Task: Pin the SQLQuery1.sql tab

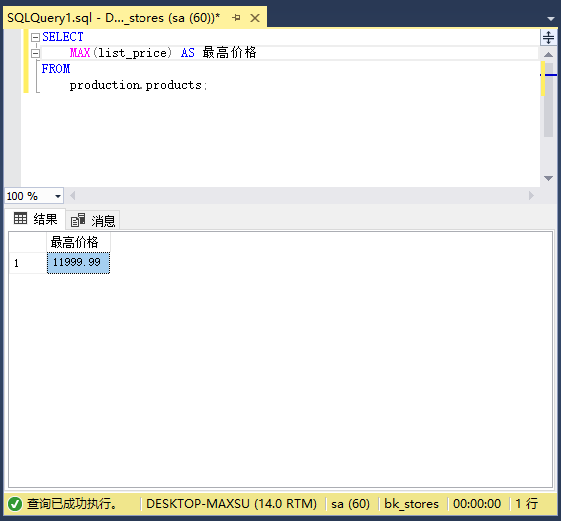Action: (236, 18)
